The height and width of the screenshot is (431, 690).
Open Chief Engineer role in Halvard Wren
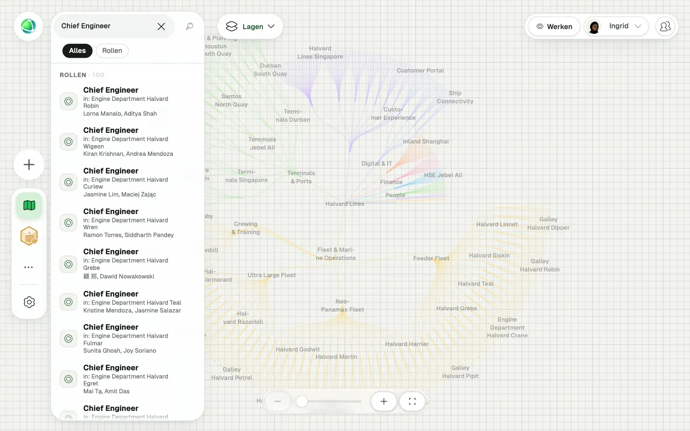pos(127,223)
